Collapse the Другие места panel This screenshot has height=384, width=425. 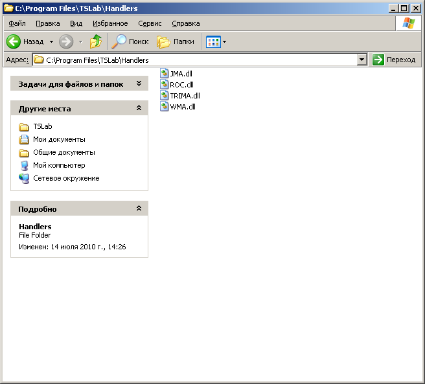pos(139,108)
